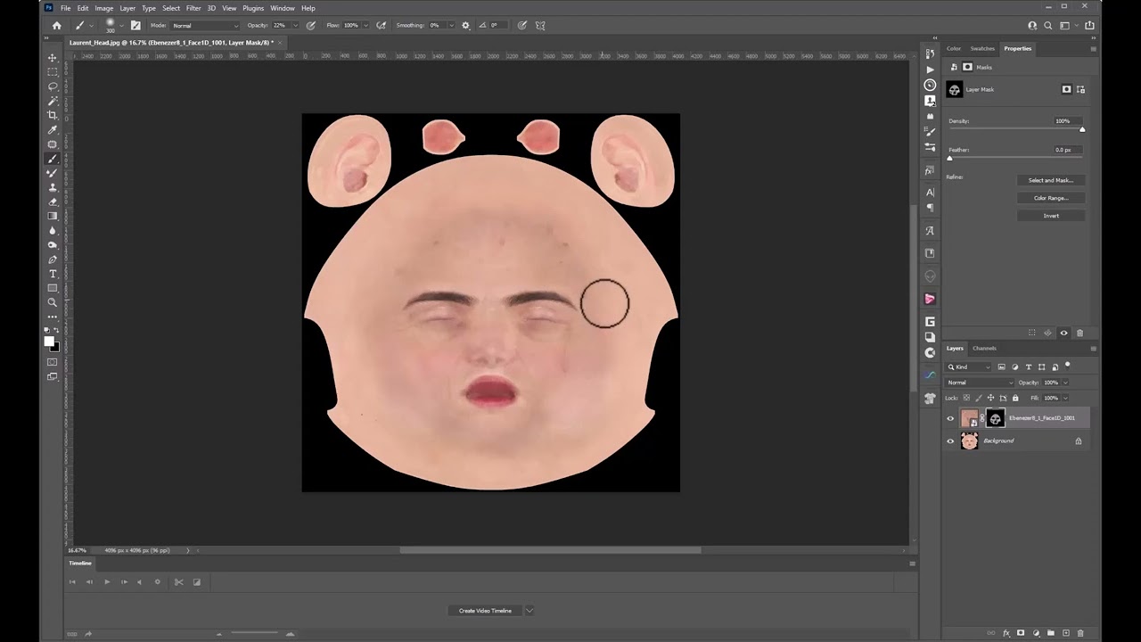Screen dimensions: 1141x642
Task: Click the Color Range button
Action: 1051,198
